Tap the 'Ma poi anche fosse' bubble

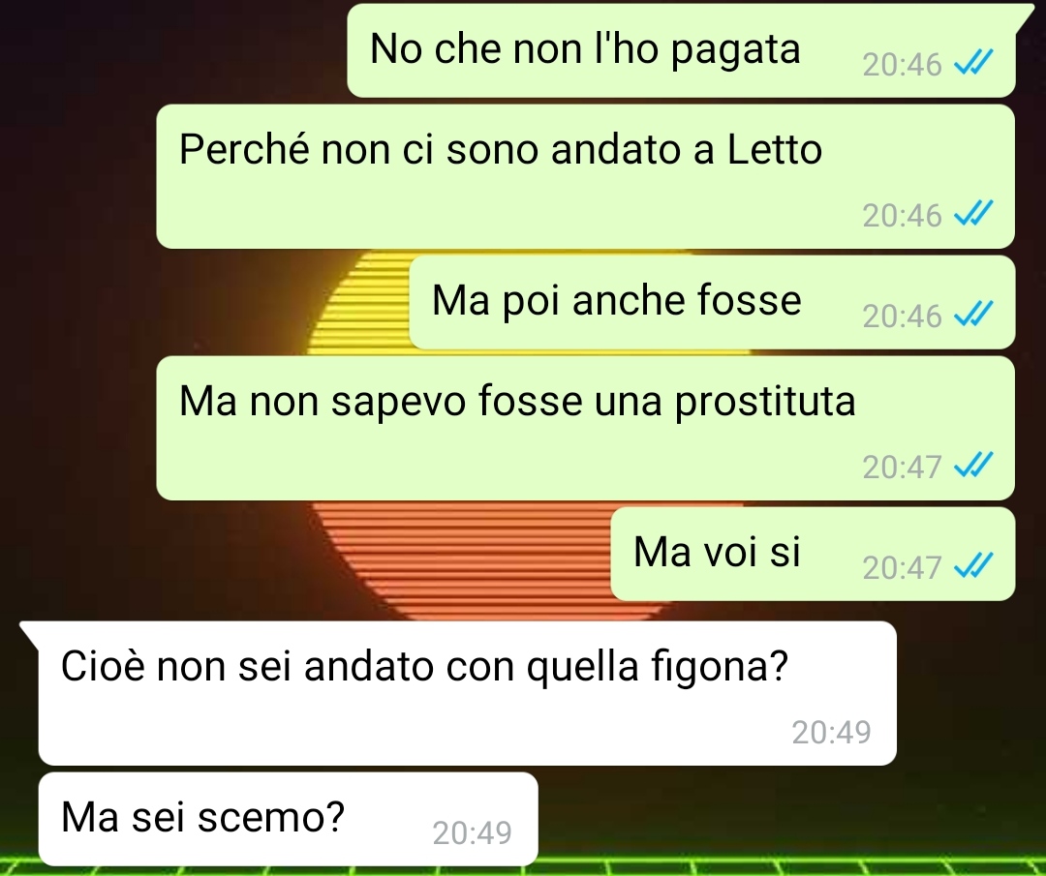click(x=713, y=302)
